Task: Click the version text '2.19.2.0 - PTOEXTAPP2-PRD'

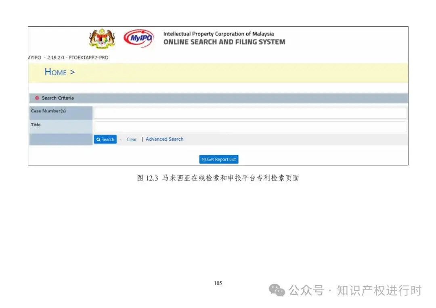Action: (x=78, y=58)
